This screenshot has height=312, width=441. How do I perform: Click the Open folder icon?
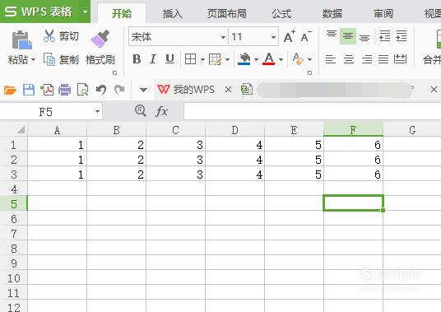[x=10, y=90]
